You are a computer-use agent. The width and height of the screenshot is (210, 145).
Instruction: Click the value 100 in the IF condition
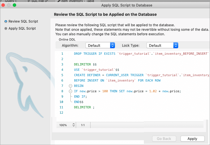[105, 91]
